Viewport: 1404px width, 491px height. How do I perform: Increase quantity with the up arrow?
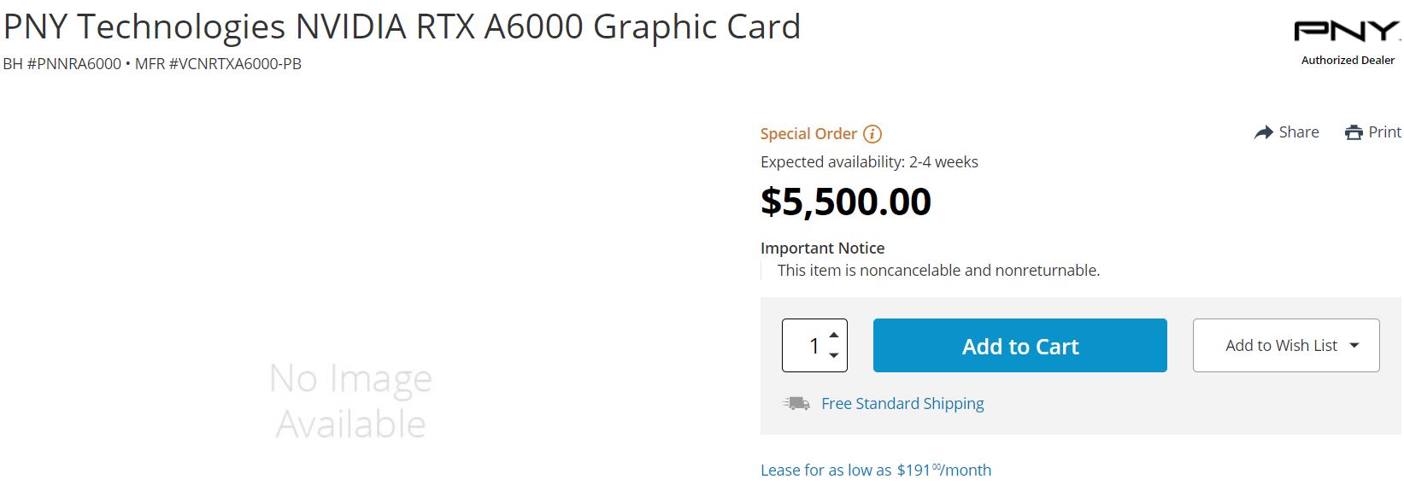click(834, 334)
